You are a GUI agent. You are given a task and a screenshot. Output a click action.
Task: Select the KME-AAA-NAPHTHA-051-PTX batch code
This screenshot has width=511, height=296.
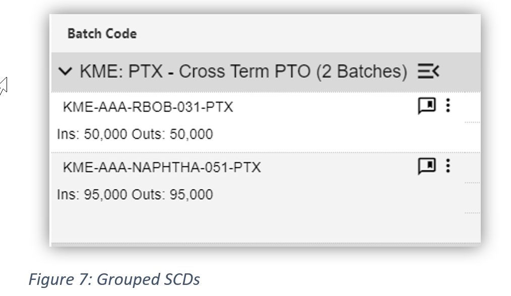tap(162, 167)
